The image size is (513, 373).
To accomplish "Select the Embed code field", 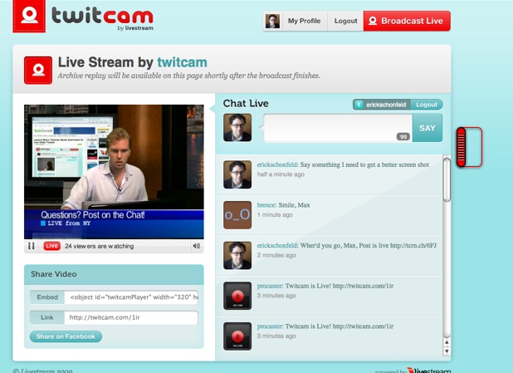I will click(131, 297).
